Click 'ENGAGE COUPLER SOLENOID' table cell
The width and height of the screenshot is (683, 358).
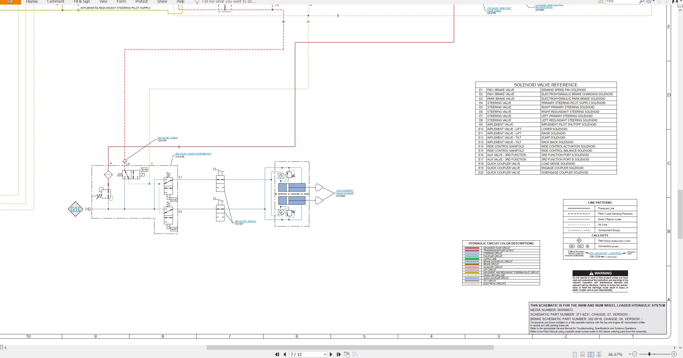pos(578,168)
